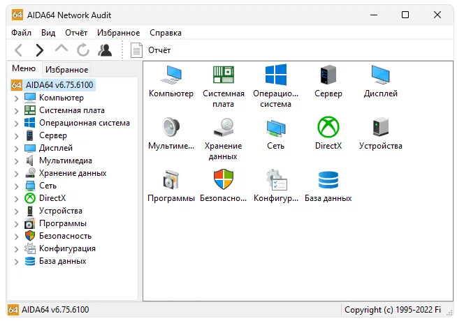Expand the Программы tree node
Screen dimensions: 457x321
pos(17,224)
